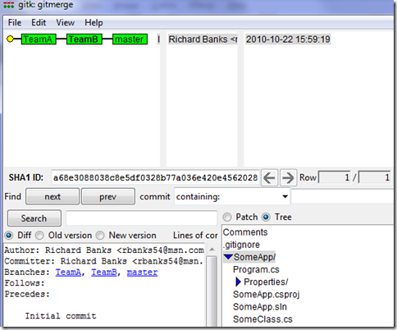The image size is (397, 330).
Task: Click the gitk application icon in title bar
Action: 8,5
